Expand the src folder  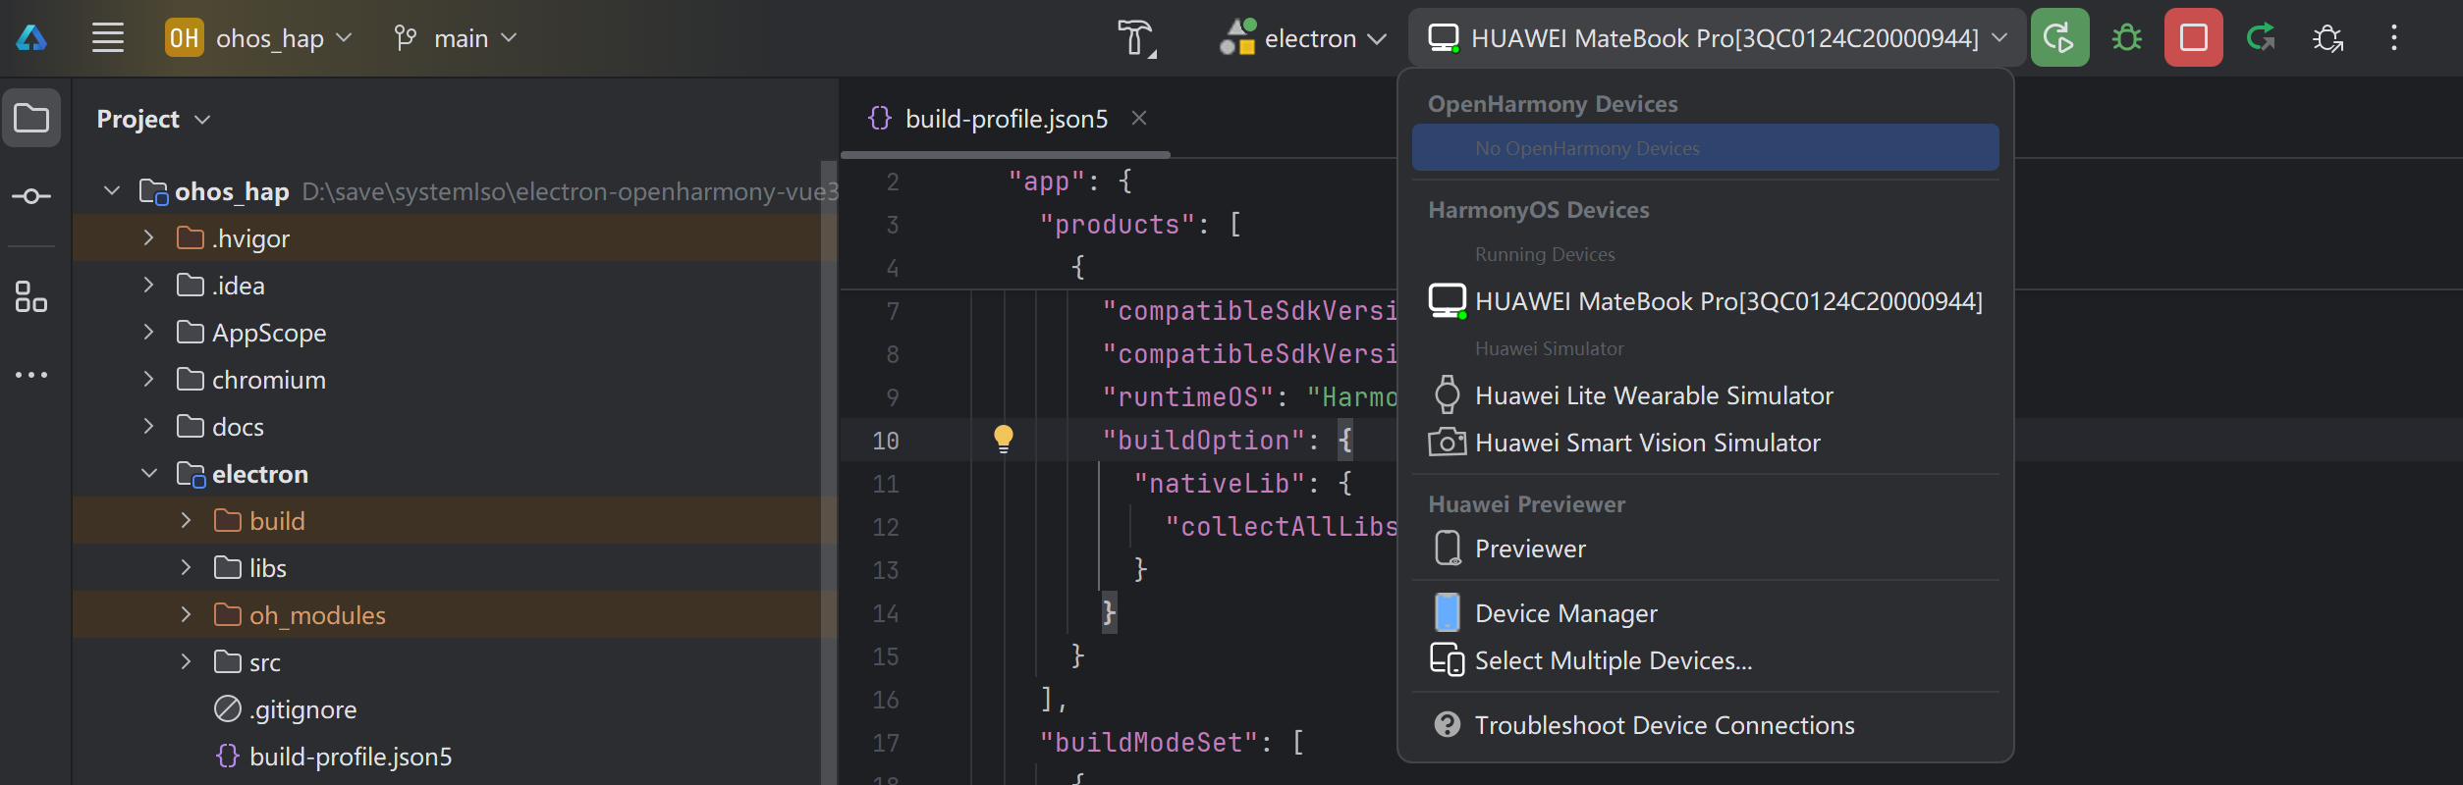click(186, 661)
